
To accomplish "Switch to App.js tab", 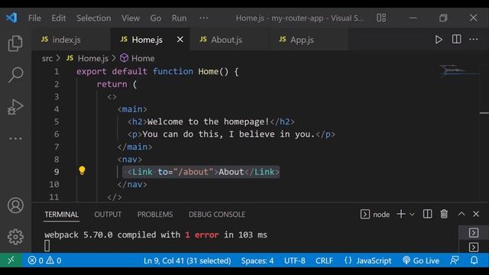I will 309,40.
